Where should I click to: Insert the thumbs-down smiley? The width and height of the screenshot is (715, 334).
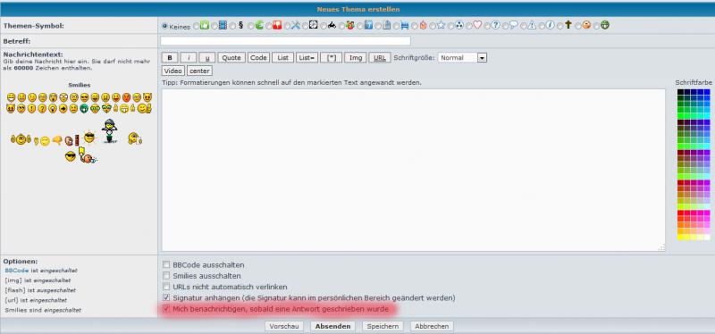point(57,140)
